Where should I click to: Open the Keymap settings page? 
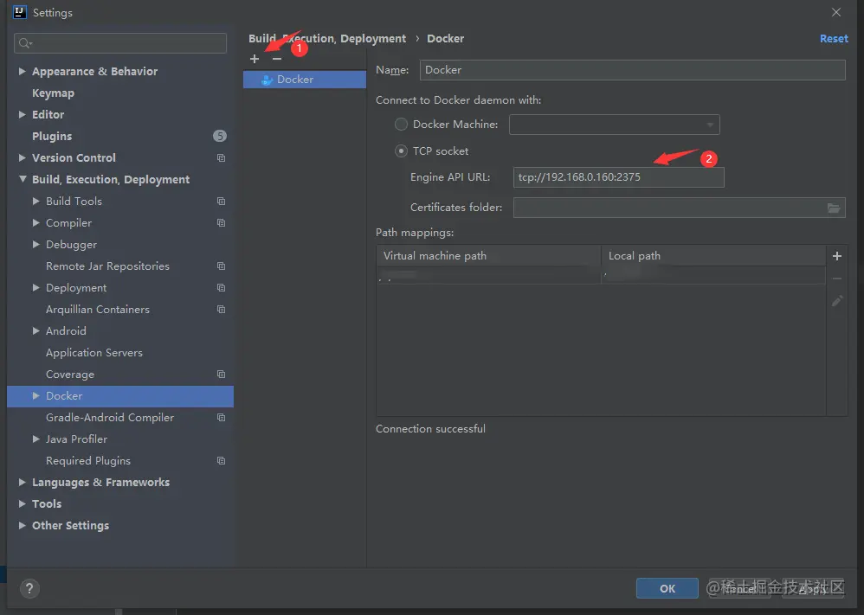(53, 93)
